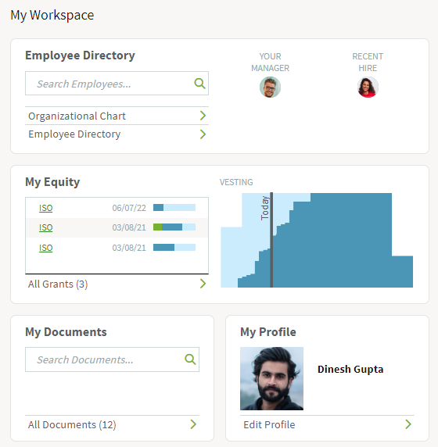Open the highlighted ISO grant link, second row
The image size is (438, 447).
point(45,227)
